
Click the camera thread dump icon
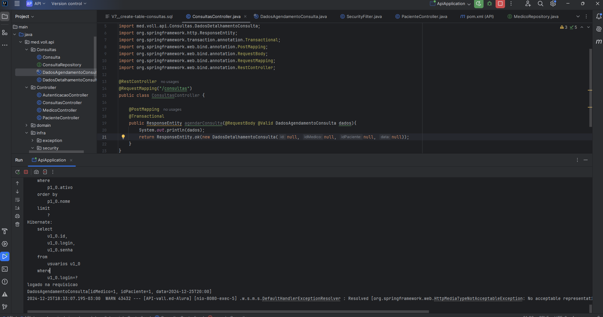36,172
